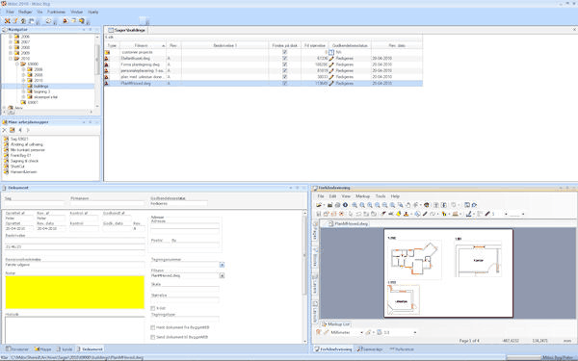Switch to the Mappe tab
The width and height of the screenshot is (578, 361).
pyautogui.click(x=43, y=348)
